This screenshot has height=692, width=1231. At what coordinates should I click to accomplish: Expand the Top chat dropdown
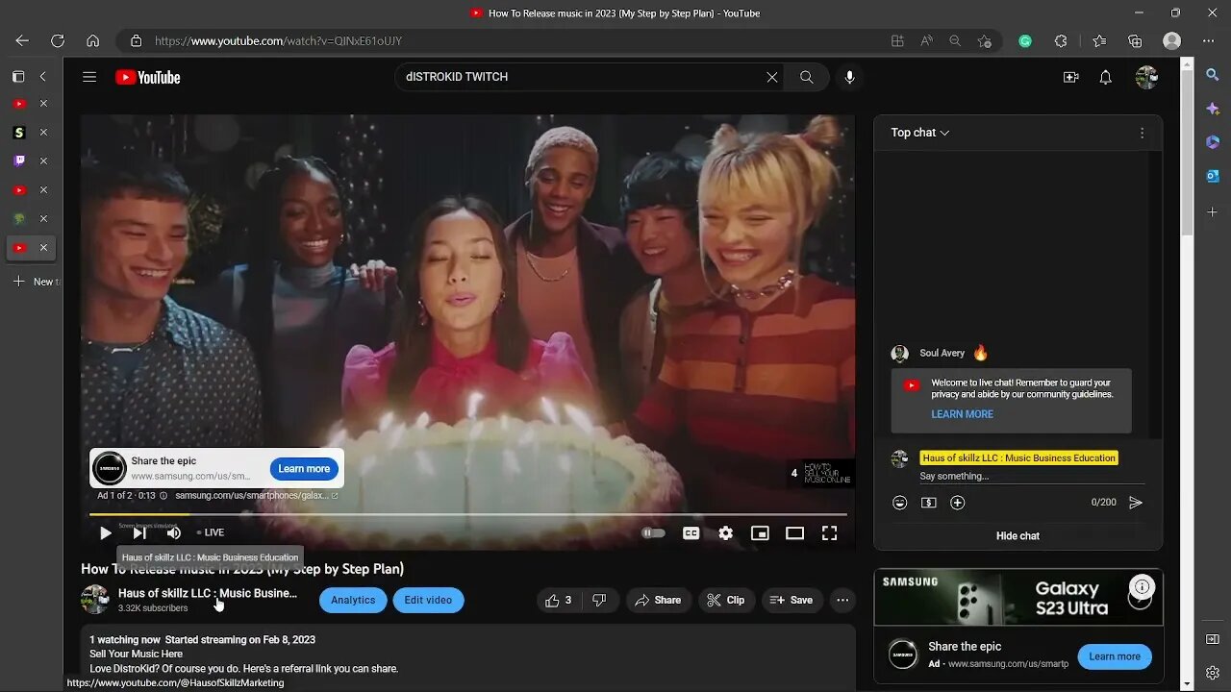point(920,133)
